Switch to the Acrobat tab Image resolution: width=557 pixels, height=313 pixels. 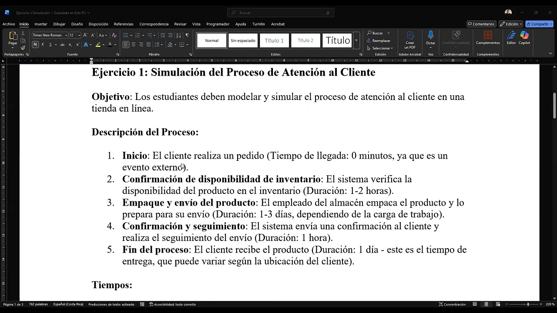[278, 24]
